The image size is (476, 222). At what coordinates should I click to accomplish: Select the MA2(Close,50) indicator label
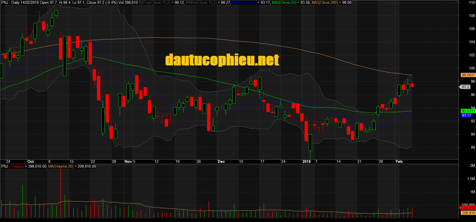point(284,3)
